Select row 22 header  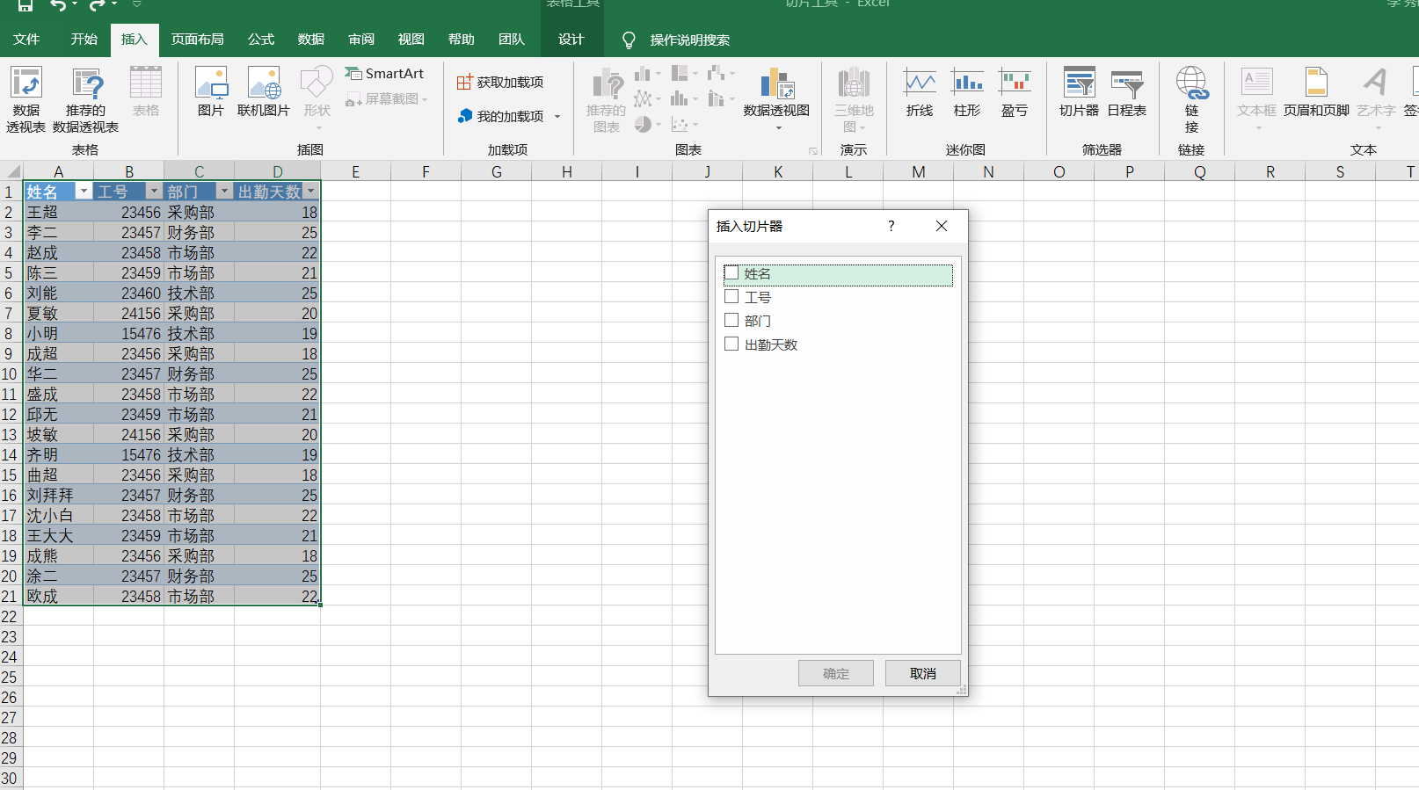pos(10,617)
